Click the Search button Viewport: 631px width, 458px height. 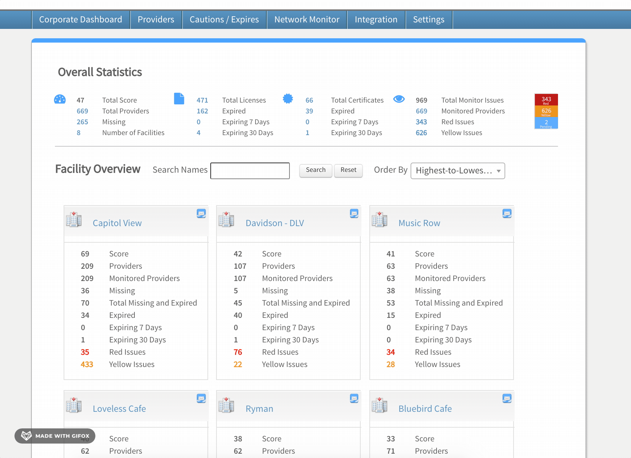click(315, 170)
